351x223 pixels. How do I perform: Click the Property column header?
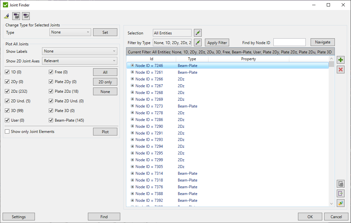click(248, 59)
